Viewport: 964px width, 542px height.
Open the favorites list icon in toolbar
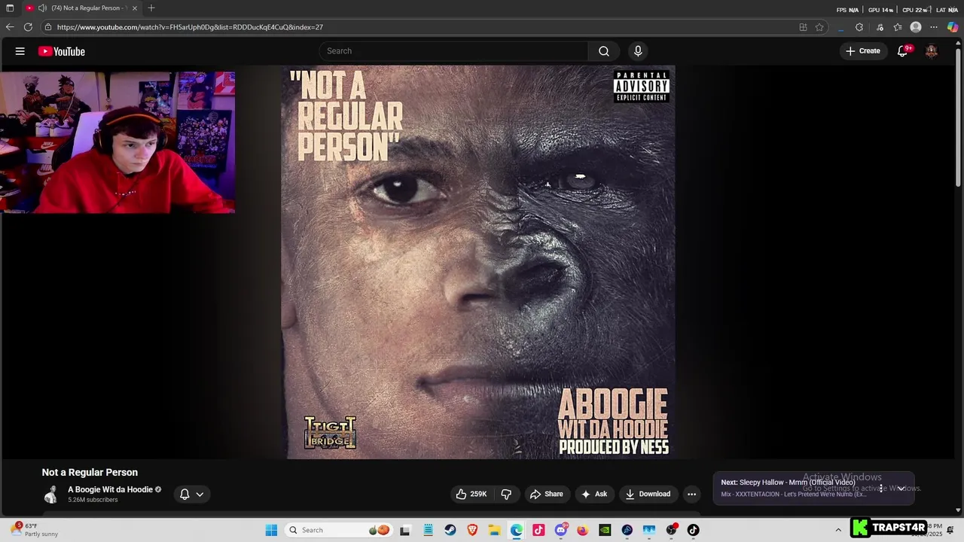pos(898,27)
